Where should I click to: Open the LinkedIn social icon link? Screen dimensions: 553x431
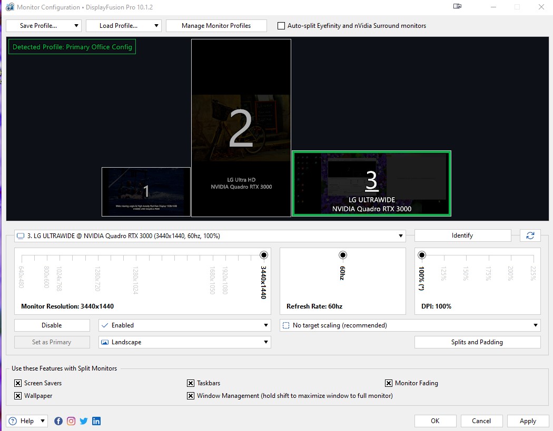click(96, 421)
